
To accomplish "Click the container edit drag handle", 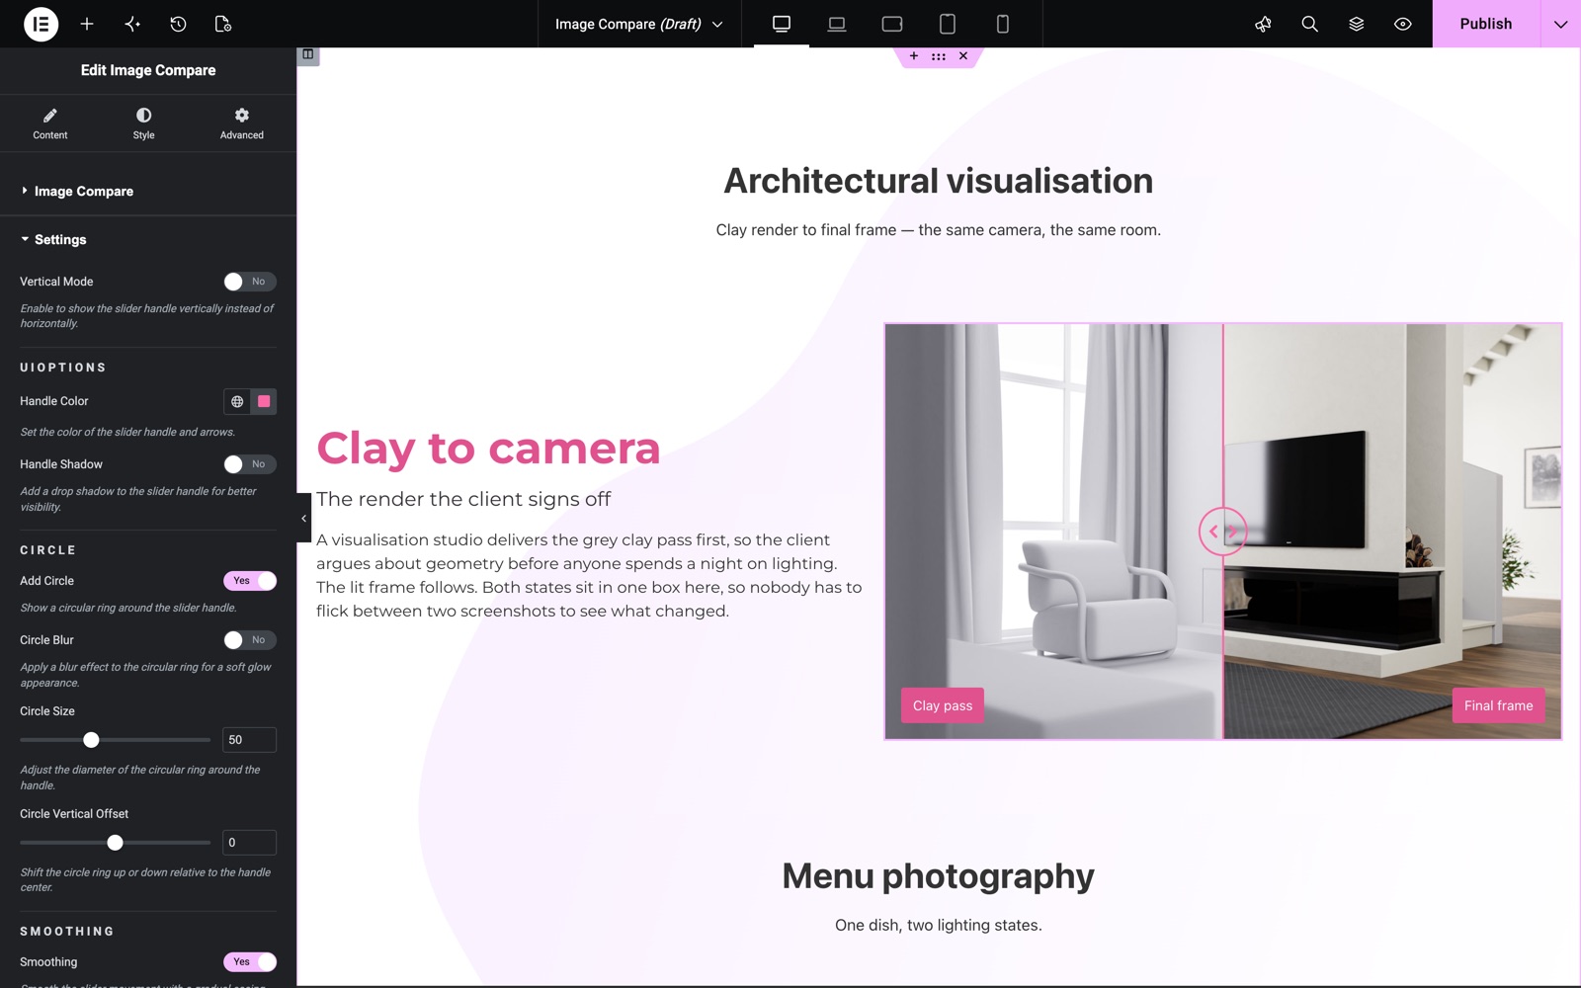I will pos(939,56).
